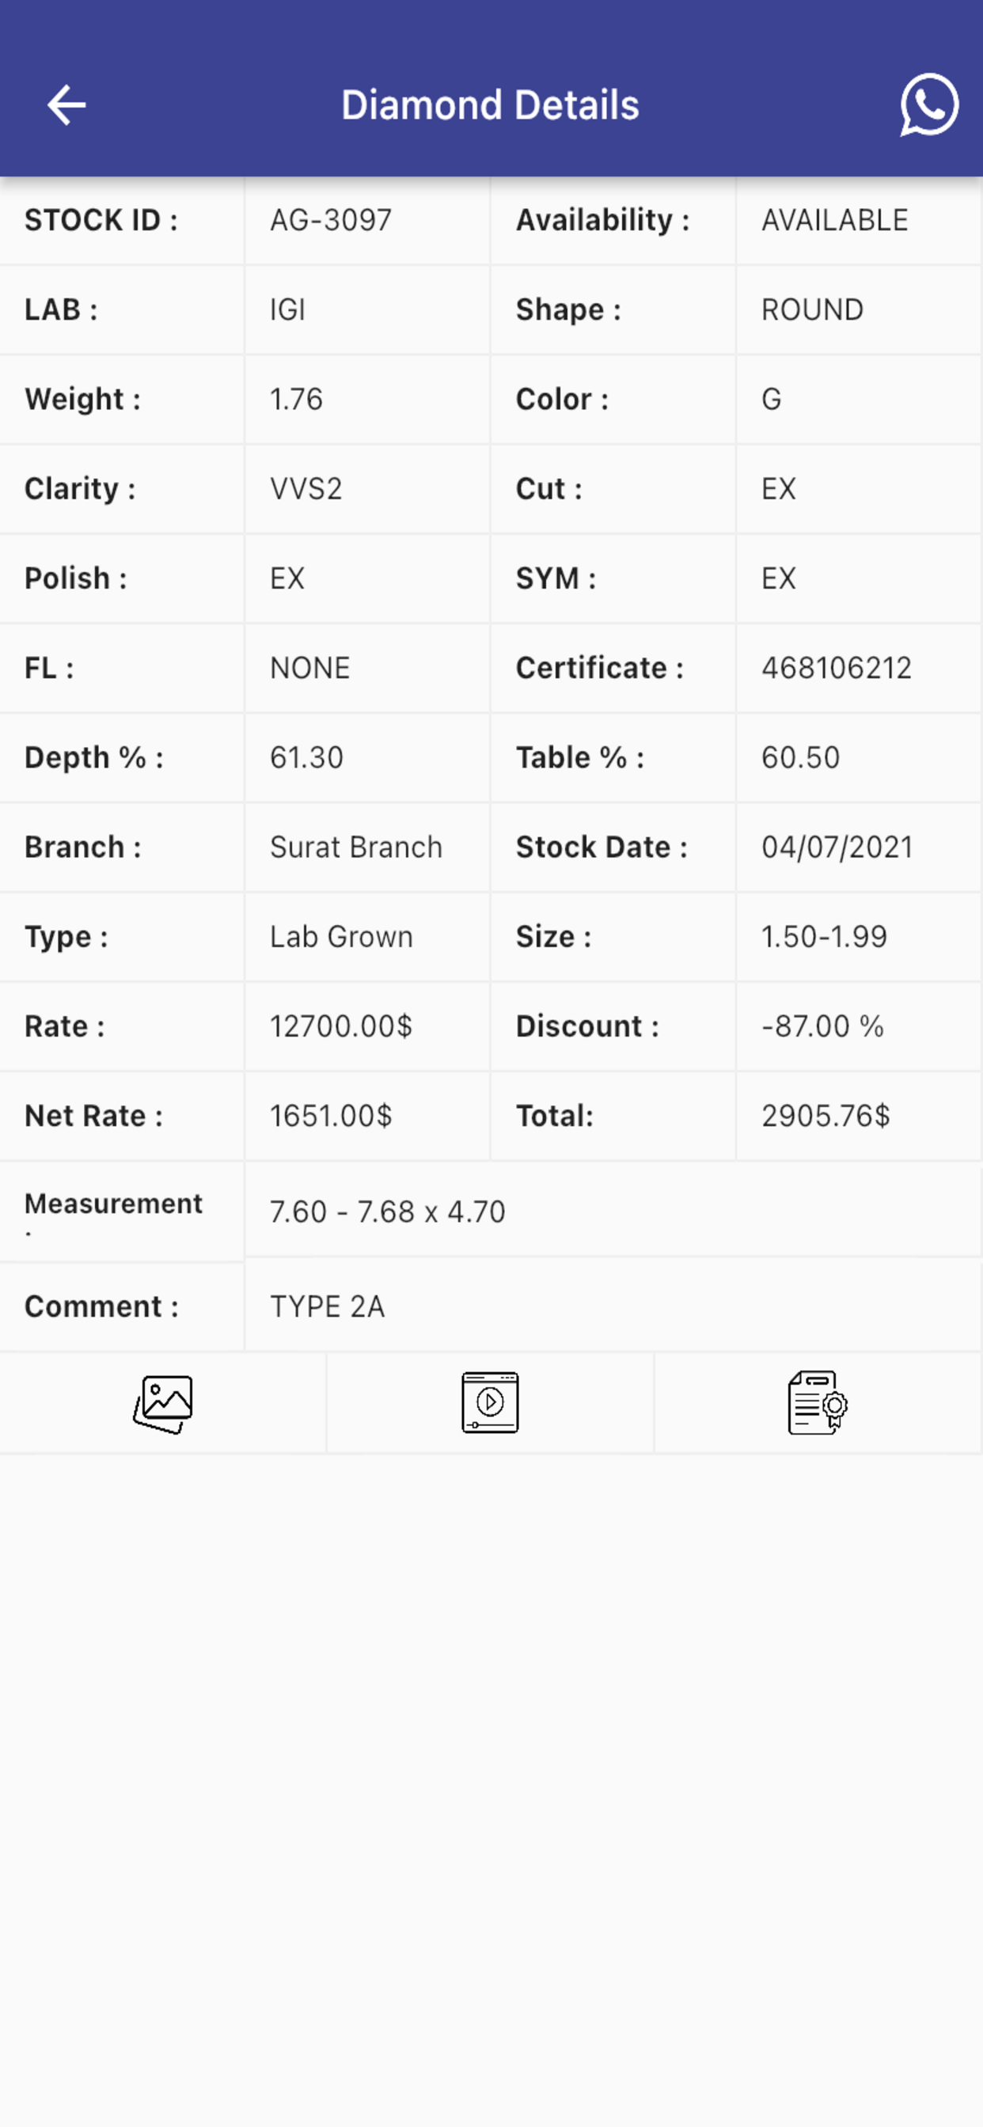The width and height of the screenshot is (983, 2127).
Task: Go back using the arrow icon
Action: [67, 105]
